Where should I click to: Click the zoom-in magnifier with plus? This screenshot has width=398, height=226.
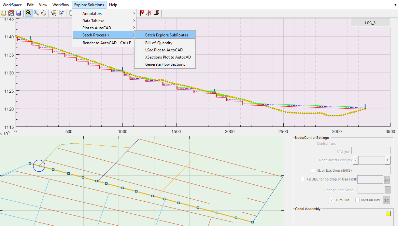[x=36, y=13]
